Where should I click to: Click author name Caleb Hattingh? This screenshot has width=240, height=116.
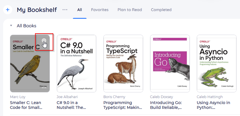click(210, 97)
